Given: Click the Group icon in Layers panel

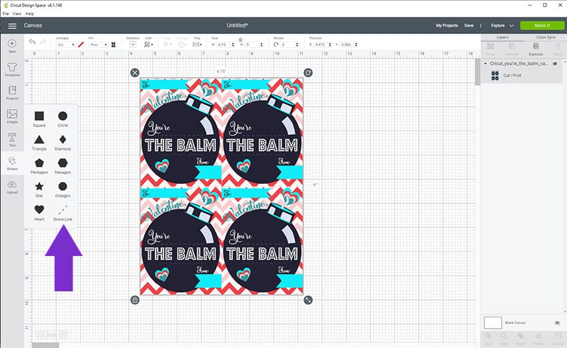Looking at the screenshot, I should pos(490,49).
